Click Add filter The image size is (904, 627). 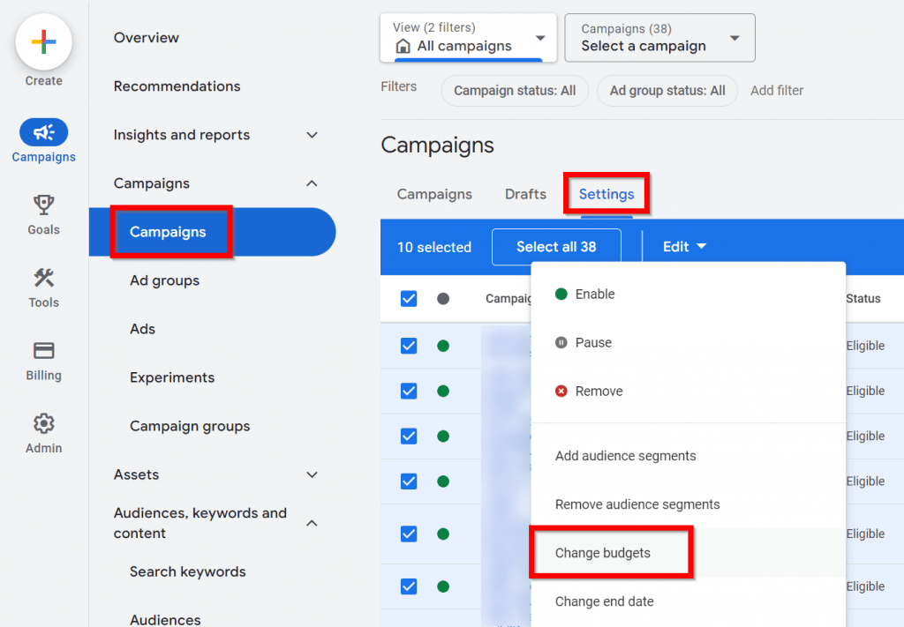[777, 91]
